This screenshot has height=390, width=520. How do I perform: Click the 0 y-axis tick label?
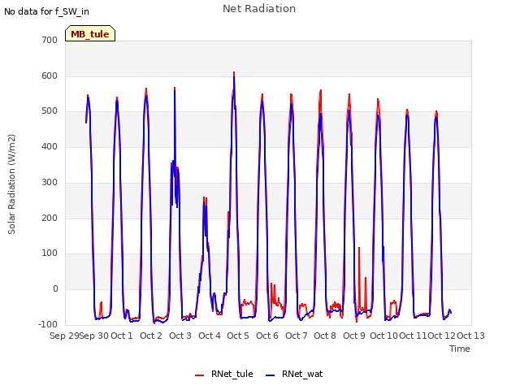click(x=55, y=289)
